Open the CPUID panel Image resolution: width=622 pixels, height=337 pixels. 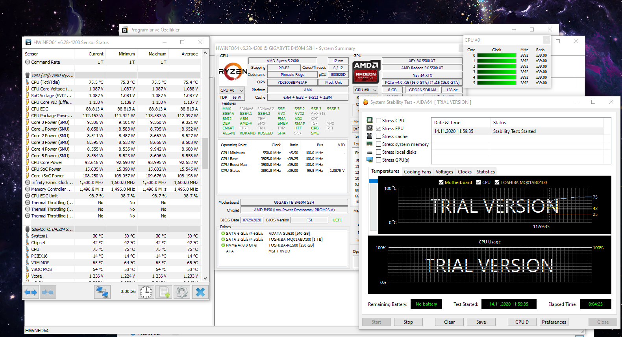522,322
